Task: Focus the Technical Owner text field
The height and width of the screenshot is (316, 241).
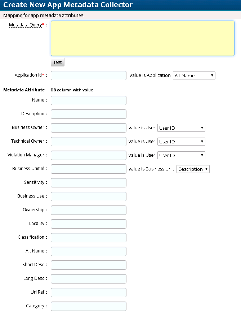Action: tap(89, 142)
